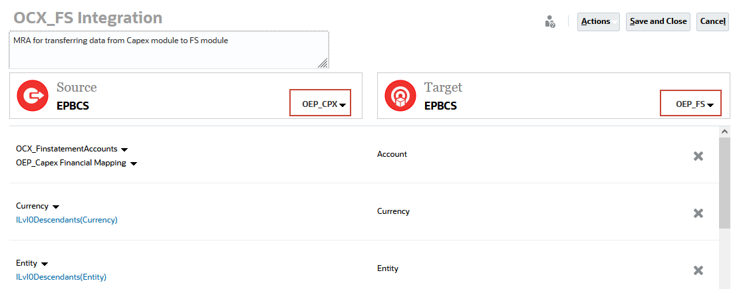Click the Target heading text
Screen dimensions: 735x289
click(x=443, y=87)
